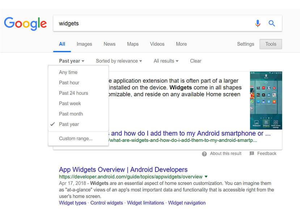Open the dropdown arrow next to the result URL
The image size is (300, 222).
(x=206, y=177)
